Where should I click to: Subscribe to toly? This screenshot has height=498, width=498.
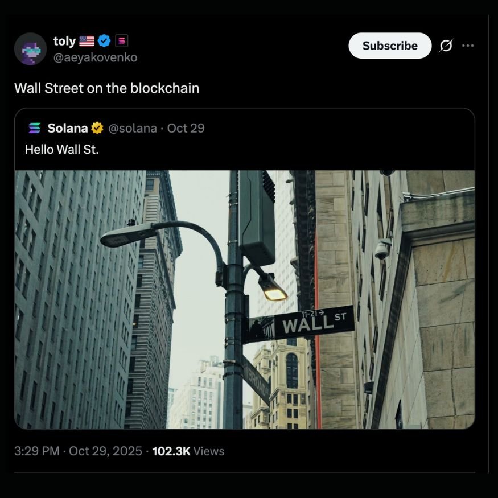(x=390, y=46)
